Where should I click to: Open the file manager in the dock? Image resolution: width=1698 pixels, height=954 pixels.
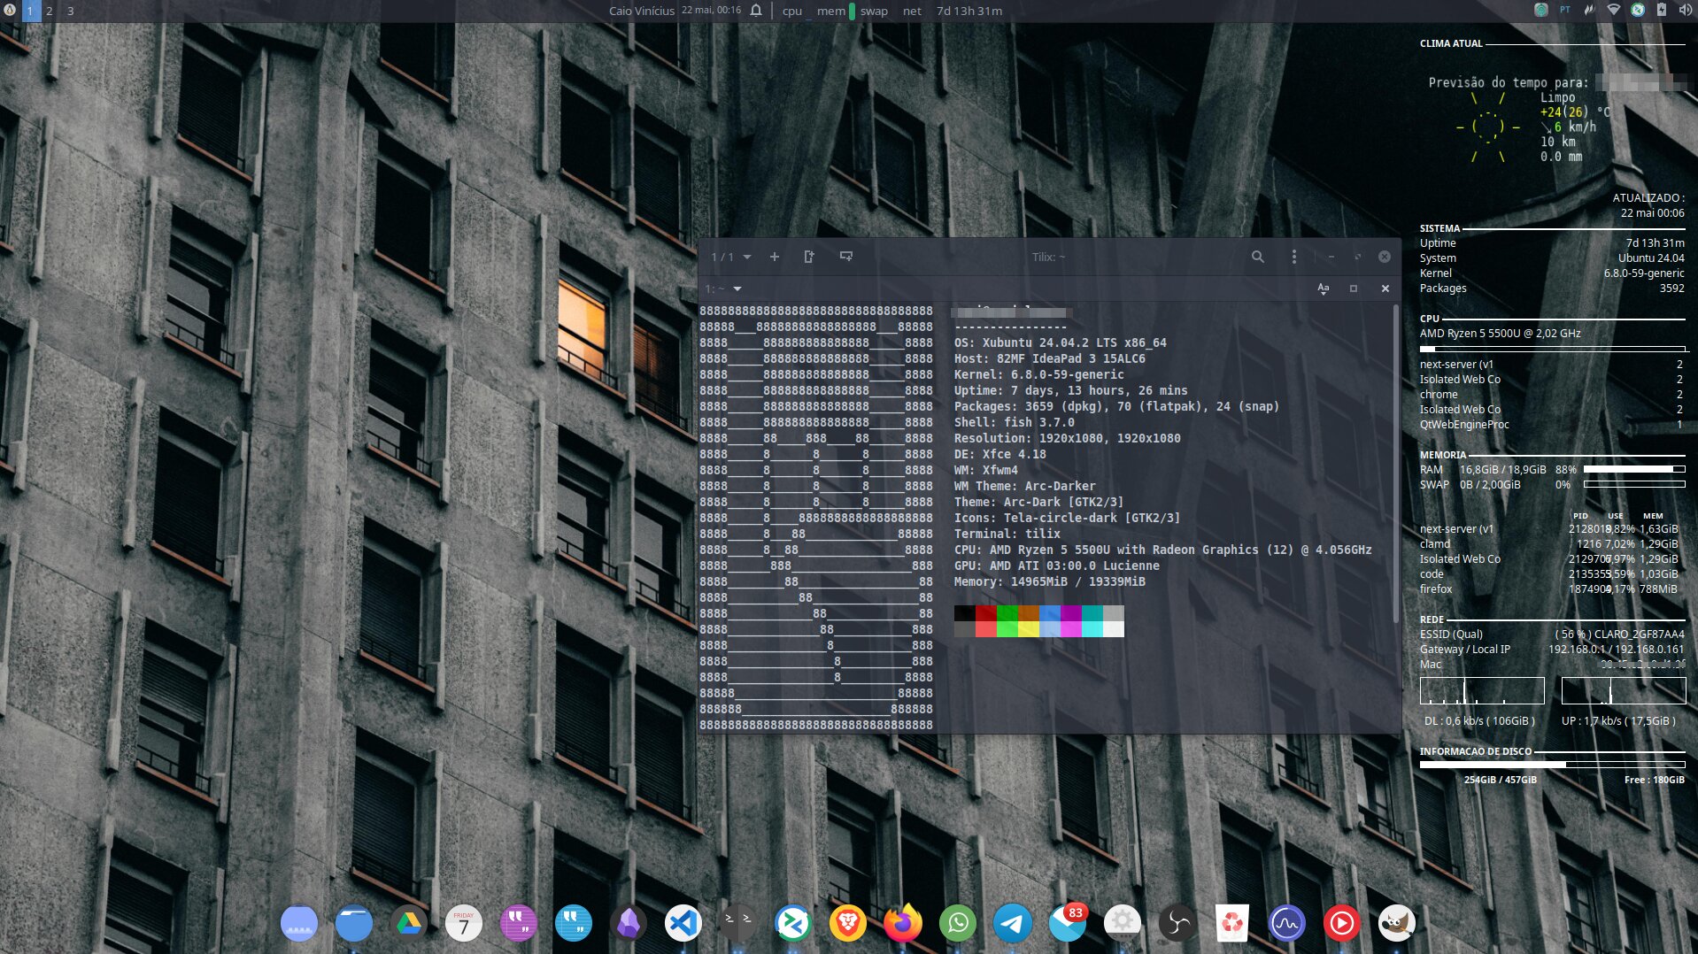pyautogui.click(x=354, y=924)
